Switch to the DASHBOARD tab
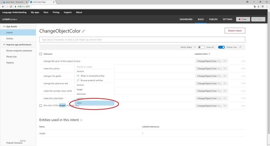 pyautogui.click(x=186, y=19)
